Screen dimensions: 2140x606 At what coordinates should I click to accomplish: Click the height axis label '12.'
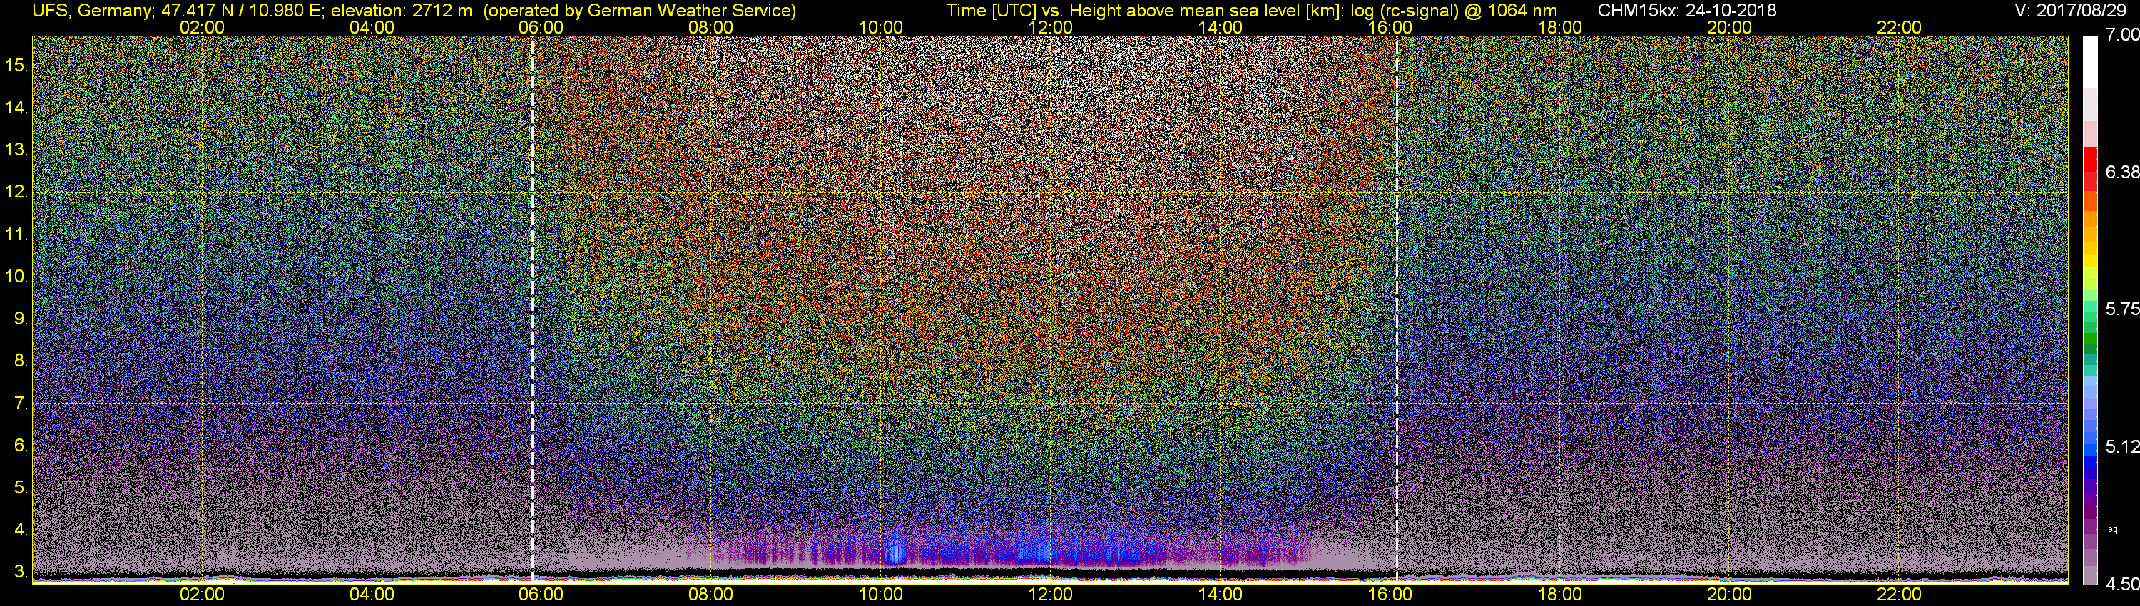[17, 192]
